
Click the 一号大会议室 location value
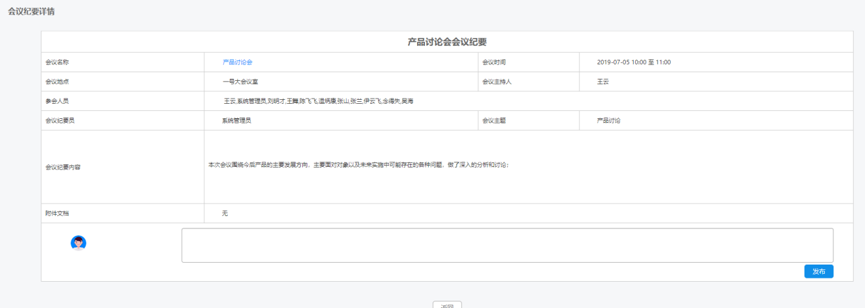click(240, 82)
